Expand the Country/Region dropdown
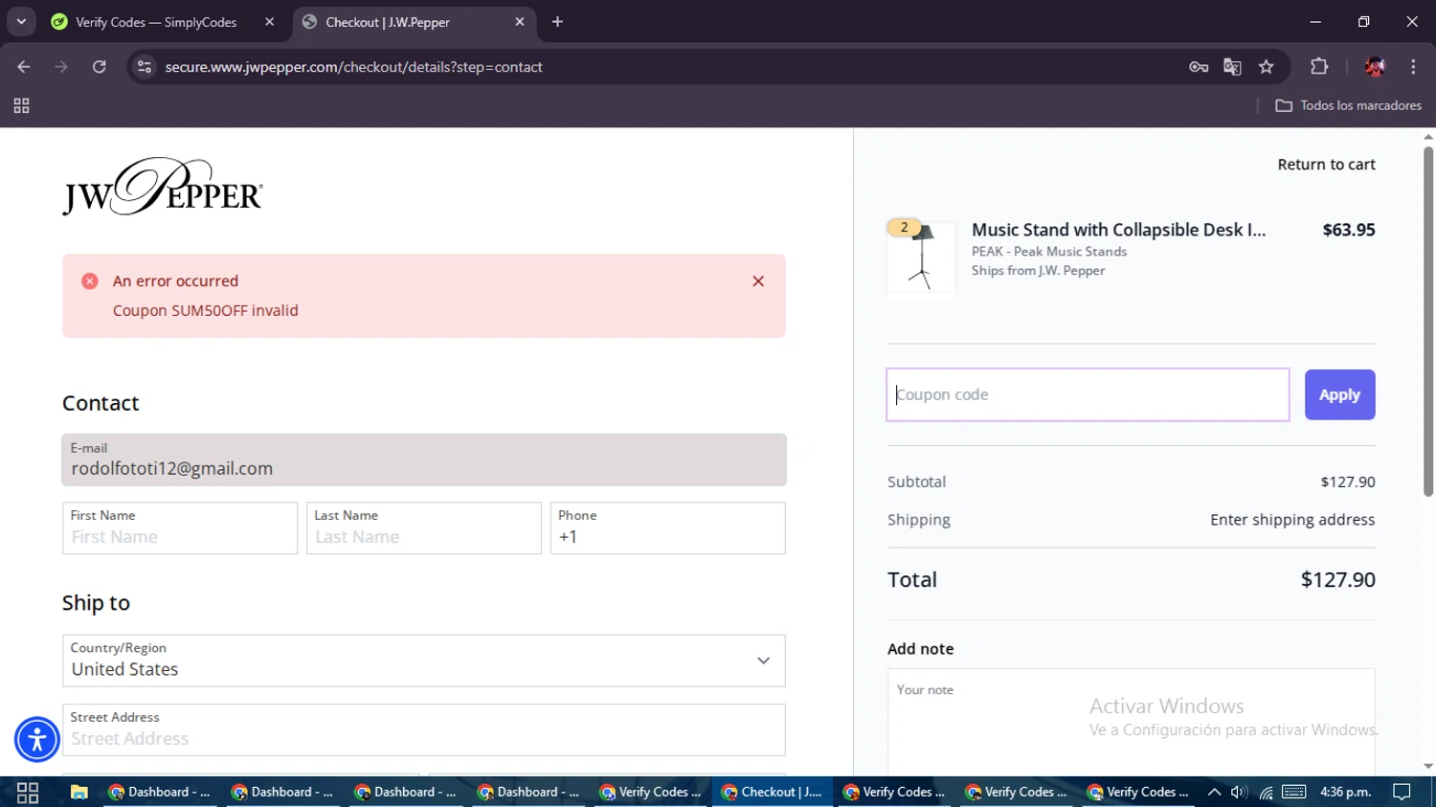 tap(424, 661)
